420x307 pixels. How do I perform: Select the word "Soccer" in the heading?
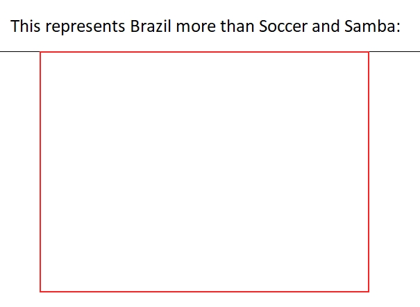pyautogui.click(x=283, y=26)
